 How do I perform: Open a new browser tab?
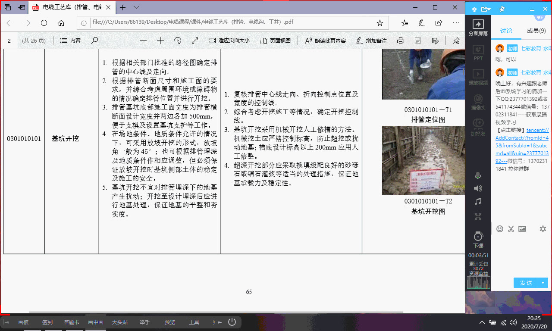point(123,8)
